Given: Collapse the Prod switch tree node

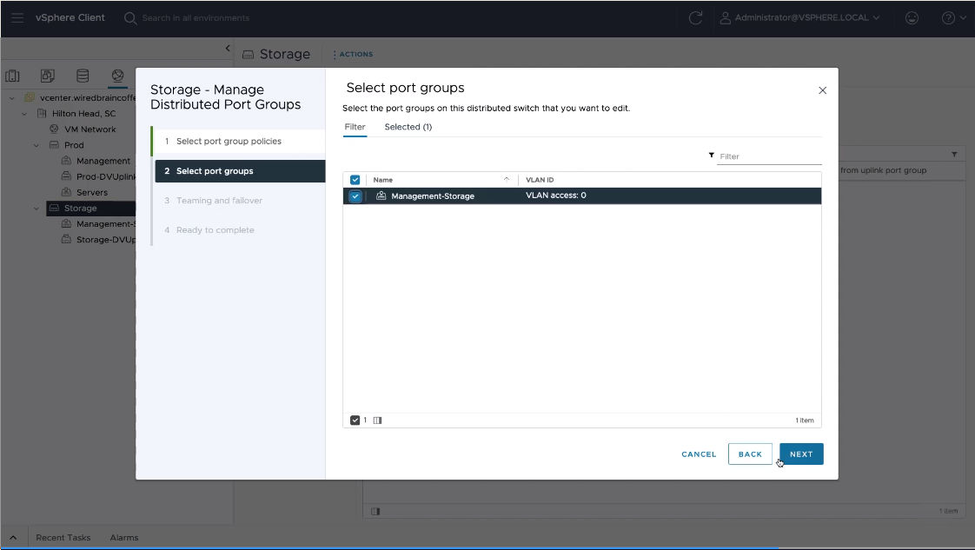Looking at the screenshot, I should coord(36,145).
